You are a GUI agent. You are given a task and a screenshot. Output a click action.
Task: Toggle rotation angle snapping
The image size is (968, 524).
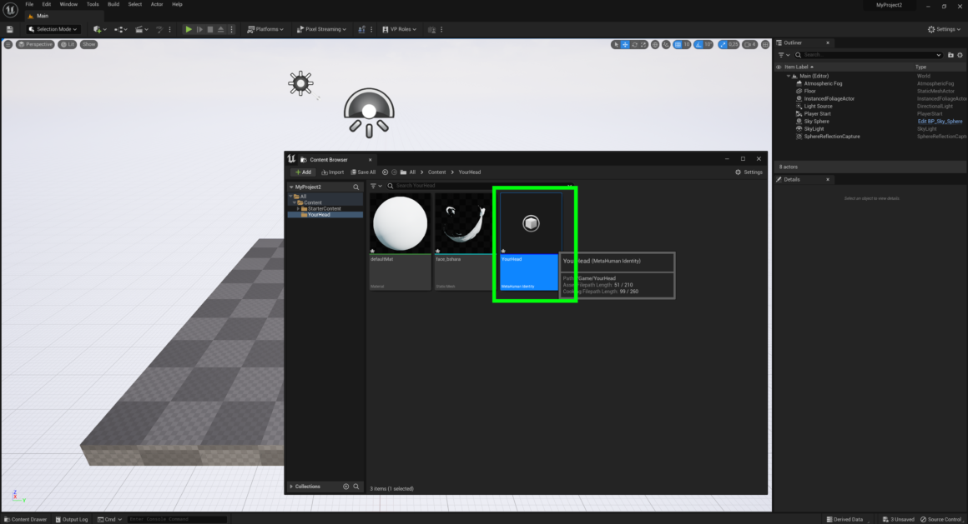[698, 44]
